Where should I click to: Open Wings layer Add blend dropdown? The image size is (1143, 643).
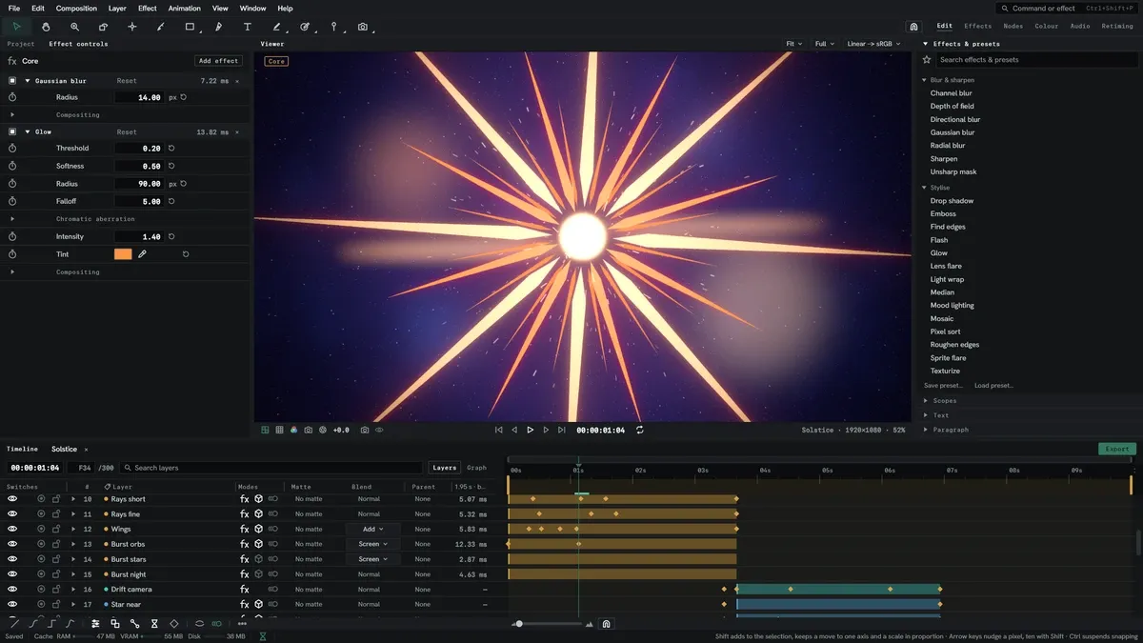pos(372,529)
